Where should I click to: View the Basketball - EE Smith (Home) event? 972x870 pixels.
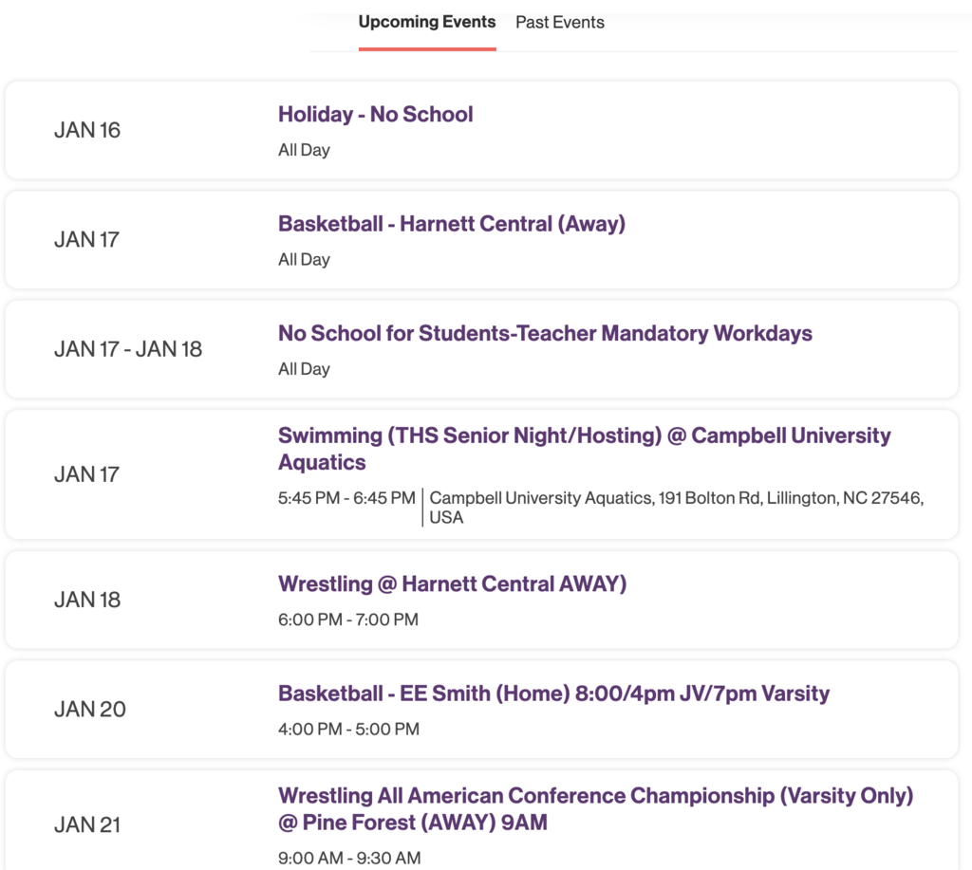pos(551,694)
